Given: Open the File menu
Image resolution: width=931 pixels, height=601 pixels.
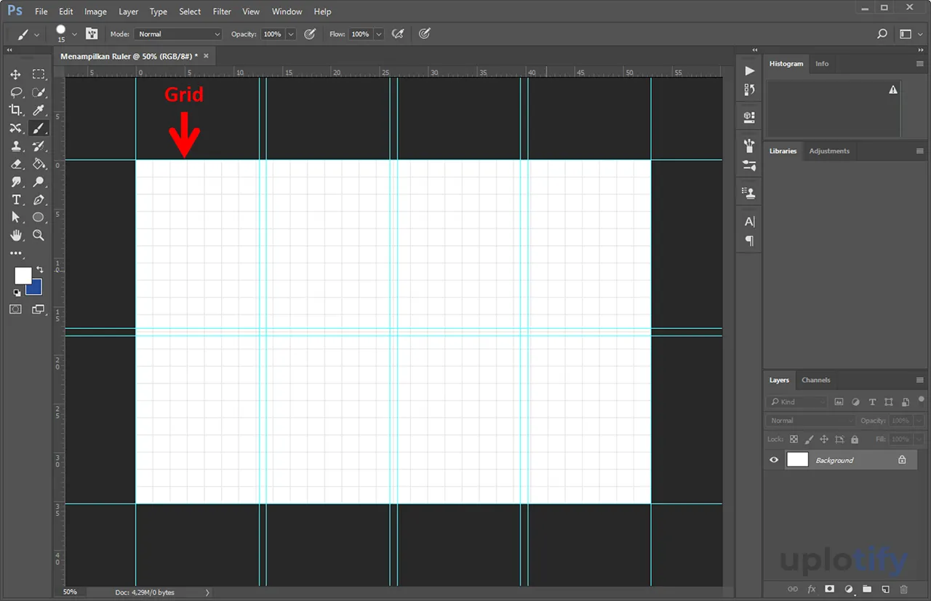Looking at the screenshot, I should (41, 12).
